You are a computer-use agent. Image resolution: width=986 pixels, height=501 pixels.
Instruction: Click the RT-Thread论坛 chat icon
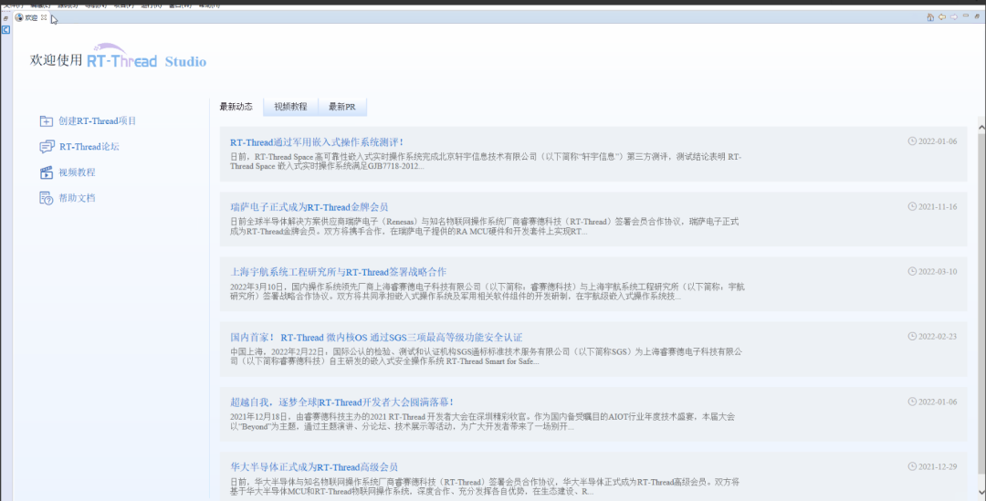(x=47, y=147)
